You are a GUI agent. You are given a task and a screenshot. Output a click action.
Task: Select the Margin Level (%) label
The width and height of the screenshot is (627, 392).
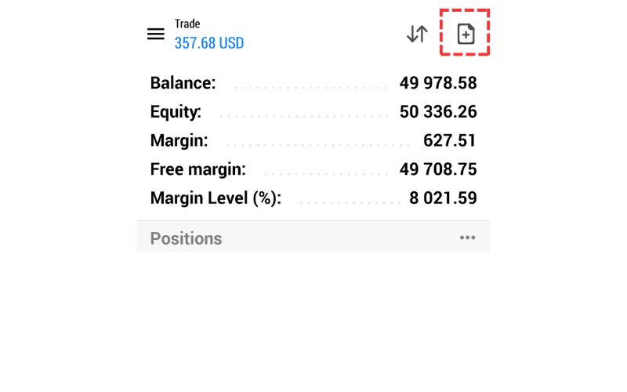pyautogui.click(x=216, y=198)
